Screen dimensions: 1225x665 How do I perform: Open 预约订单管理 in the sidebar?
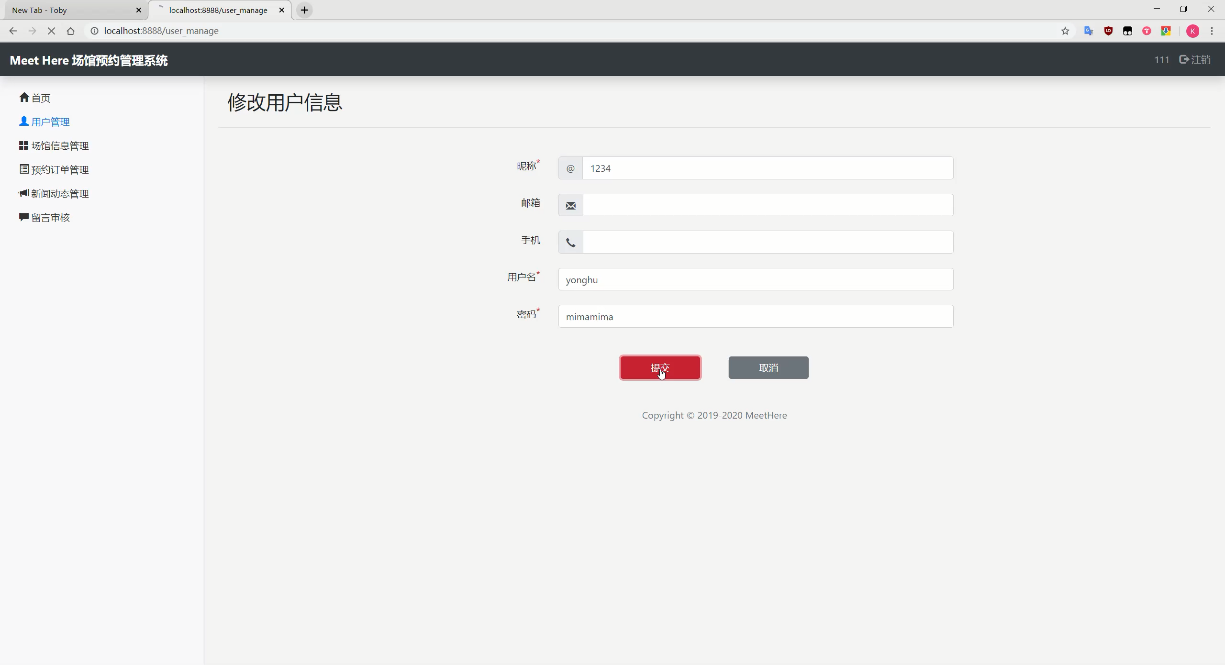(54, 170)
